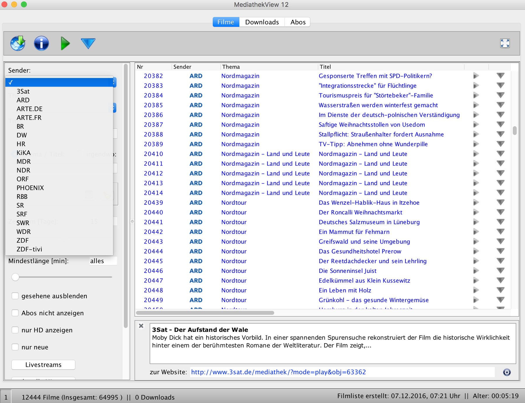The height and width of the screenshot is (403, 525).
Task: Enable 'nur neue' checkbox
Action: point(15,347)
